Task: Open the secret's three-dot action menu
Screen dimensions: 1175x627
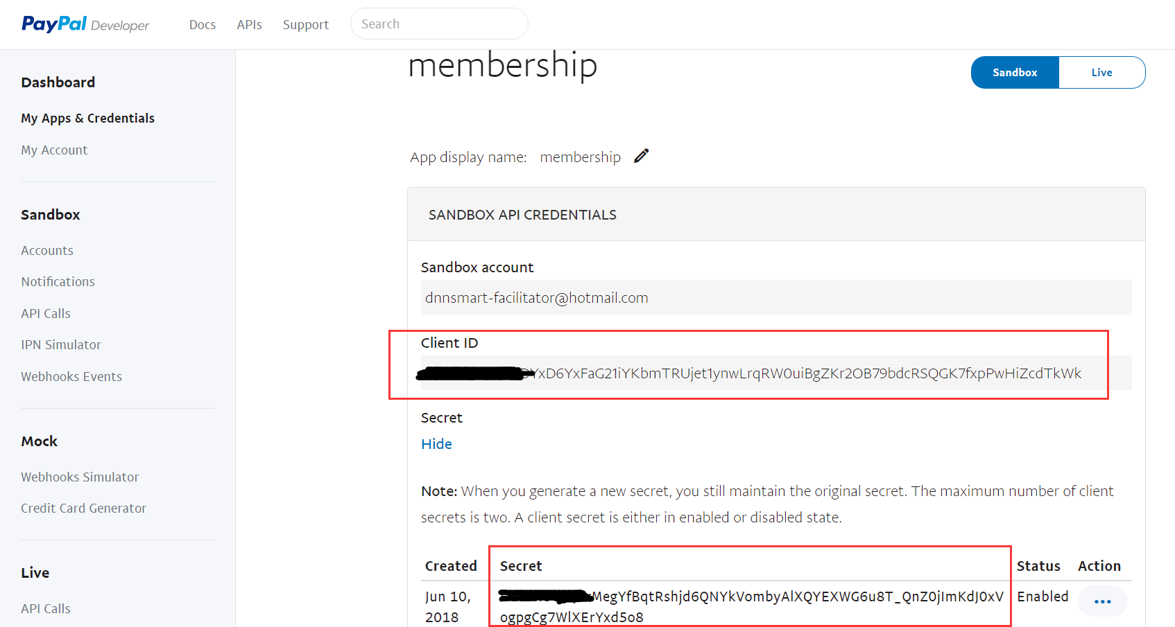Action: [x=1102, y=601]
